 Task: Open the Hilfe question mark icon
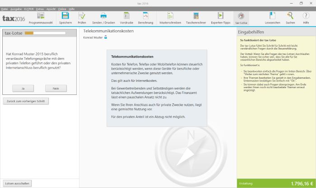point(306,16)
